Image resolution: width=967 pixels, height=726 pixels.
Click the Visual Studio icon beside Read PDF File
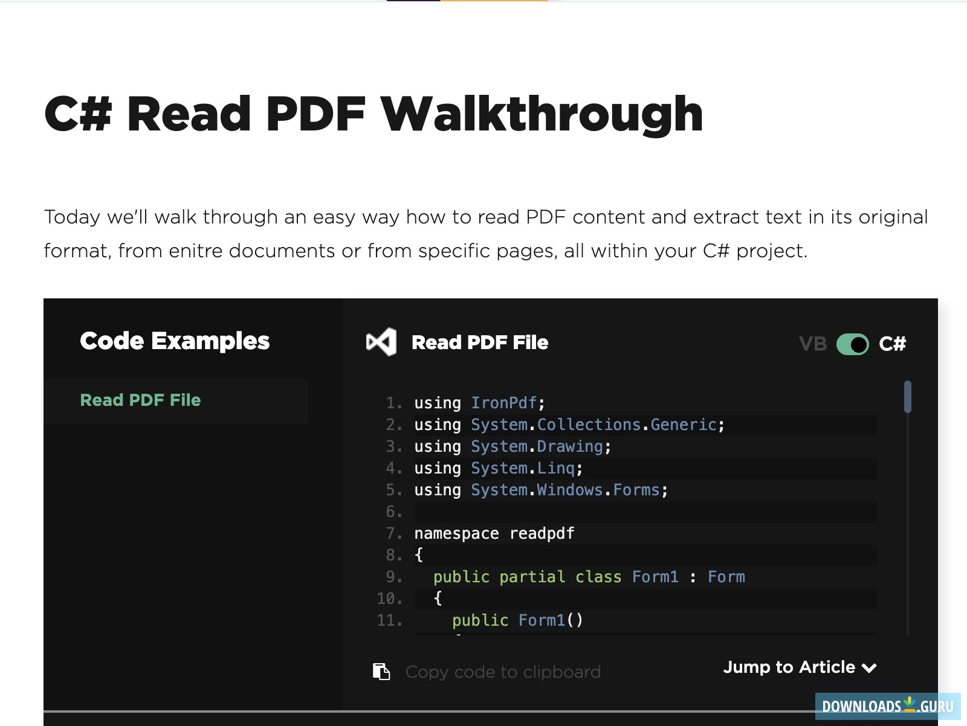tap(381, 342)
